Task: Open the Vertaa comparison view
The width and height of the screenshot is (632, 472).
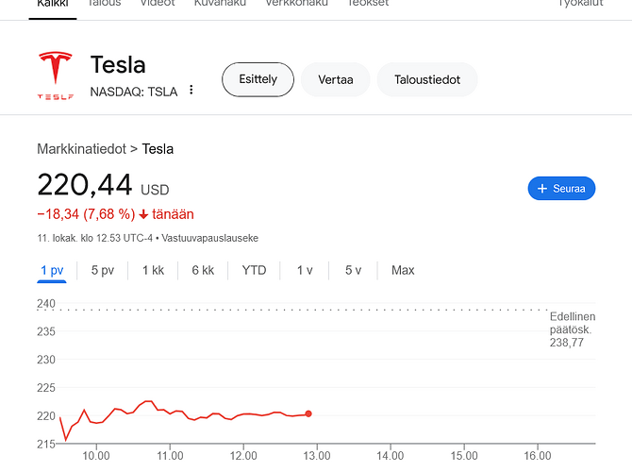Action: 336,79
